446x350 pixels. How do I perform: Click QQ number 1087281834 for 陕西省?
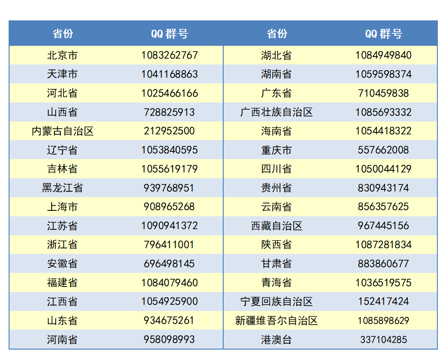pyautogui.click(x=383, y=245)
